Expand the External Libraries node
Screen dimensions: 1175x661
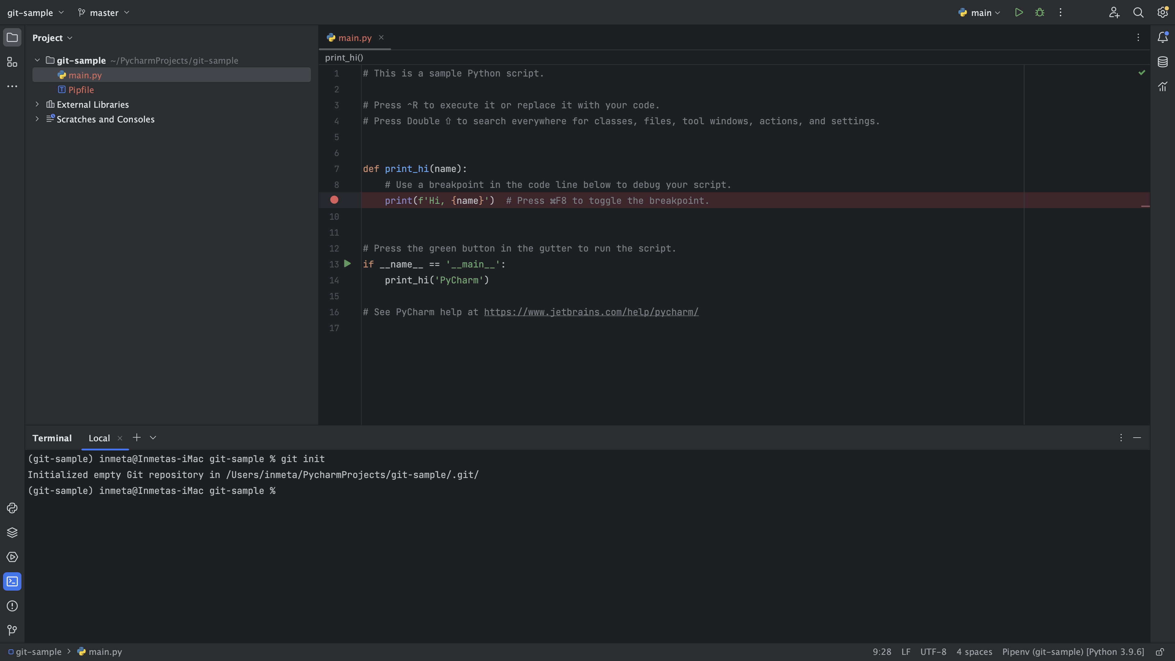(x=37, y=104)
